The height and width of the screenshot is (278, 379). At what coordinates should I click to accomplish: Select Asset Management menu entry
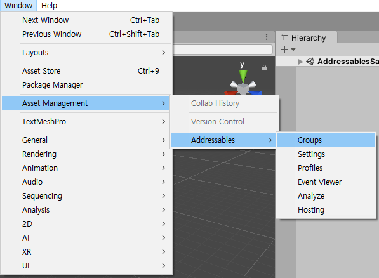[x=85, y=103]
